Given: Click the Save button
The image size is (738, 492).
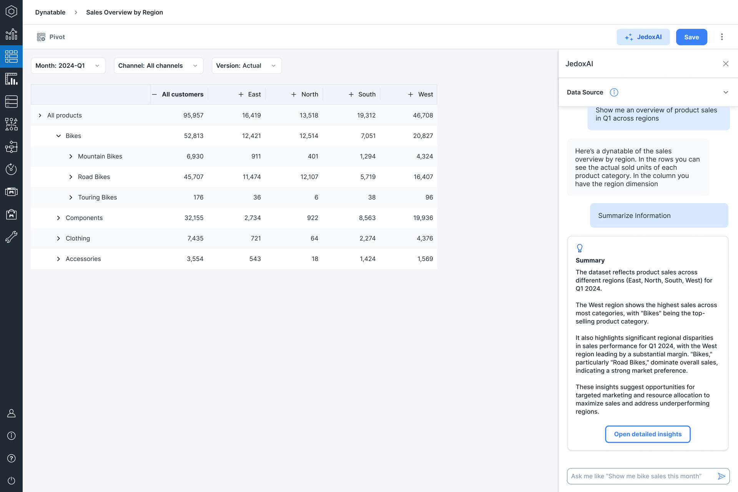Looking at the screenshot, I should (691, 37).
